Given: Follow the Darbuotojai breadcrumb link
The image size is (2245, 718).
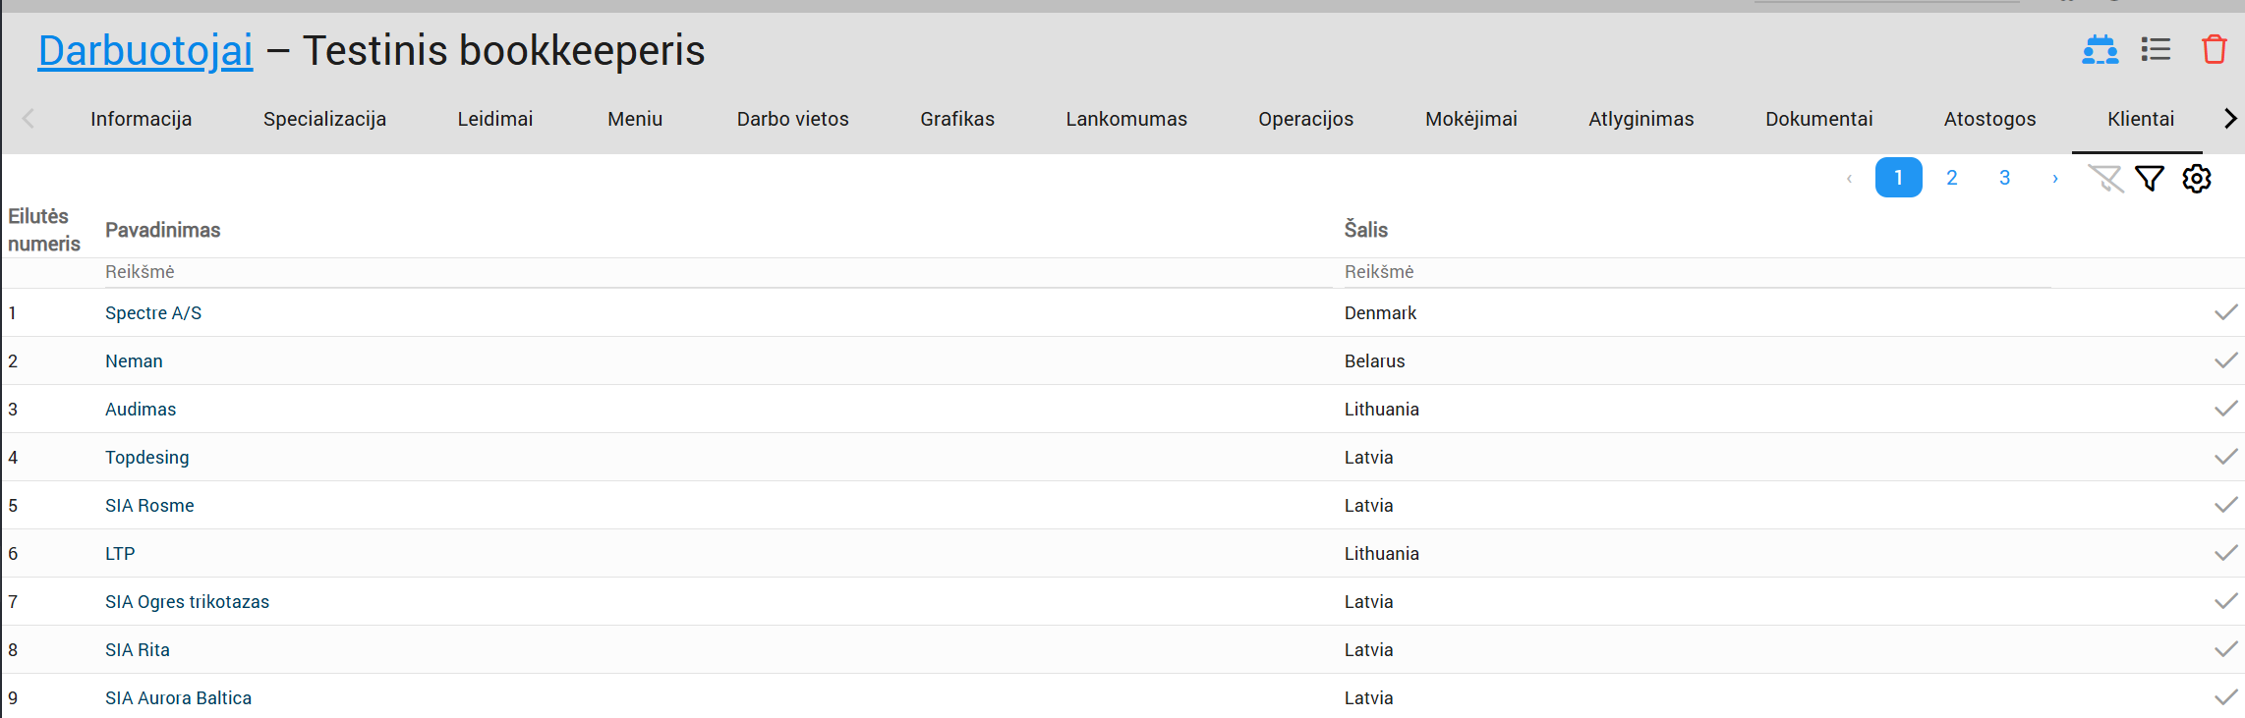Looking at the screenshot, I should tap(145, 50).
